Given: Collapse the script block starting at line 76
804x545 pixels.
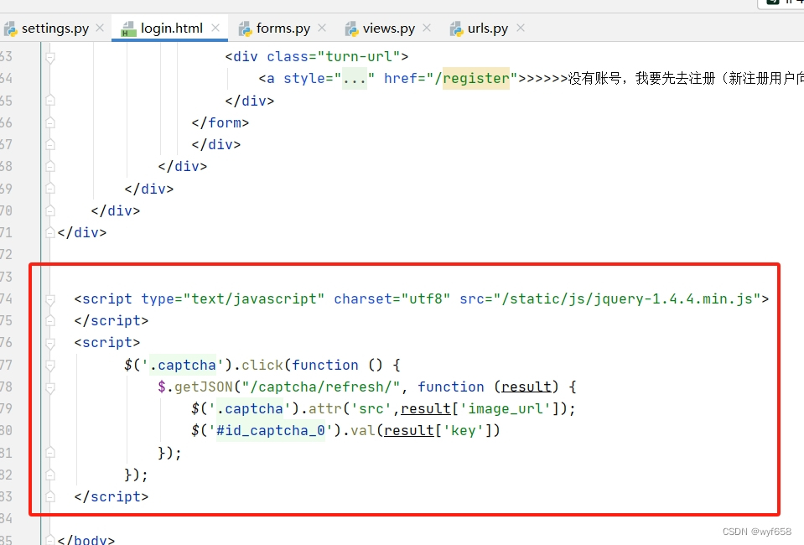Looking at the screenshot, I should pos(50,342).
